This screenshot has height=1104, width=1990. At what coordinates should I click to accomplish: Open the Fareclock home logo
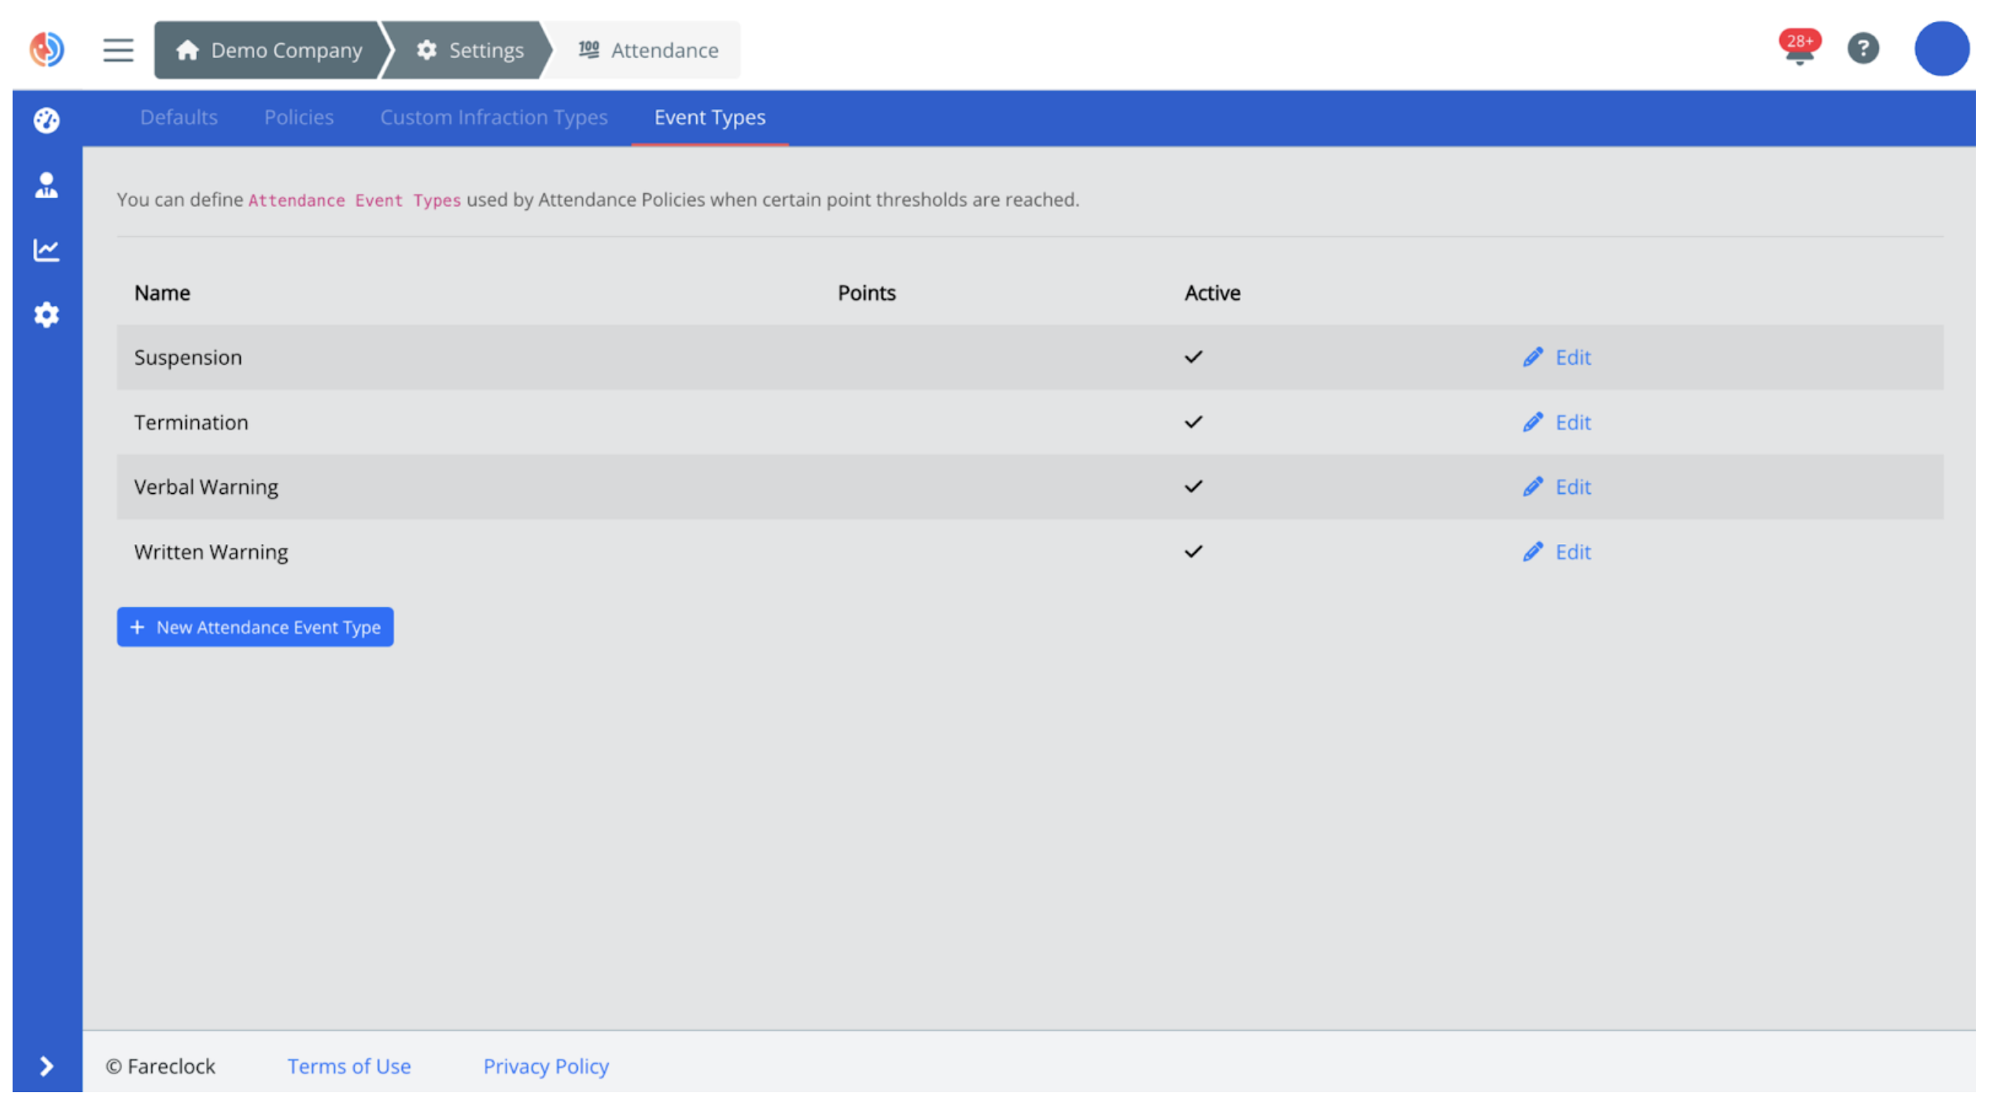tap(46, 49)
